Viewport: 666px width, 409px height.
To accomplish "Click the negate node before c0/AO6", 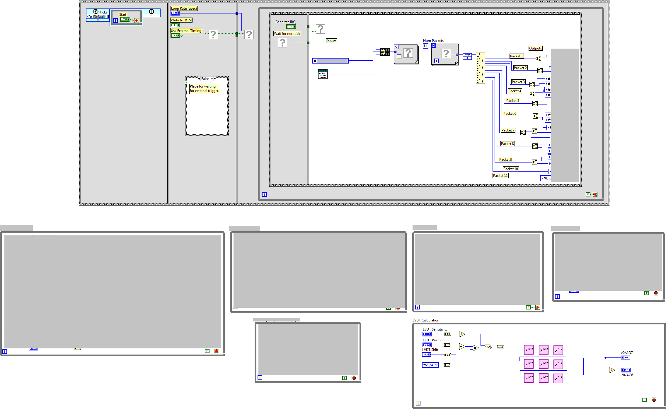I will coord(612,370).
